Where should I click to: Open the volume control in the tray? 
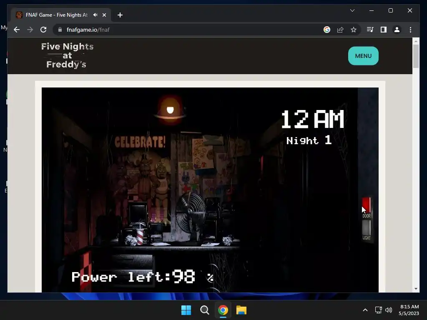(x=389, y=310)
